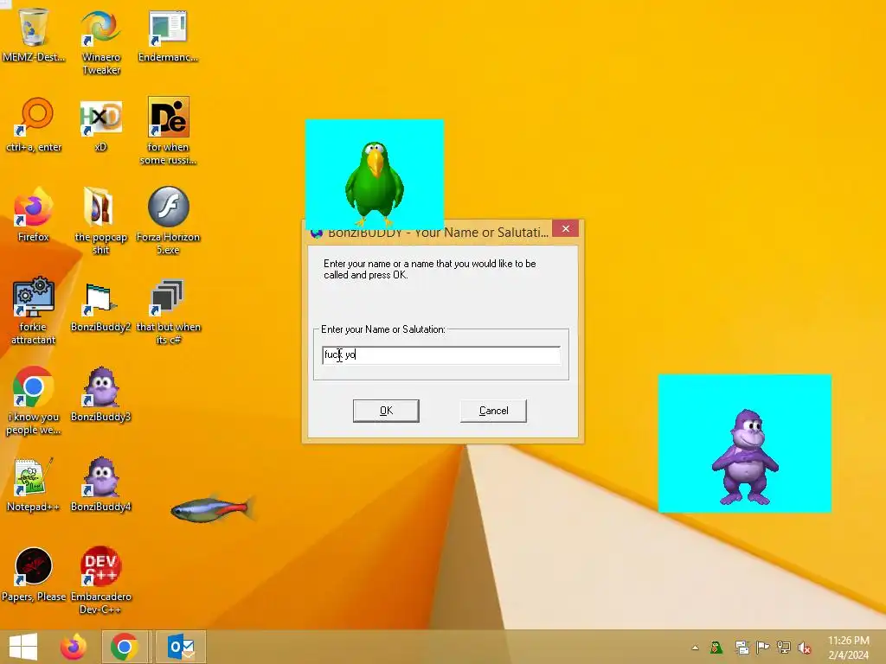Screen dimensions: 886x664
Task: Open Action Center flag tray icon
Action: tap(762, 648)
